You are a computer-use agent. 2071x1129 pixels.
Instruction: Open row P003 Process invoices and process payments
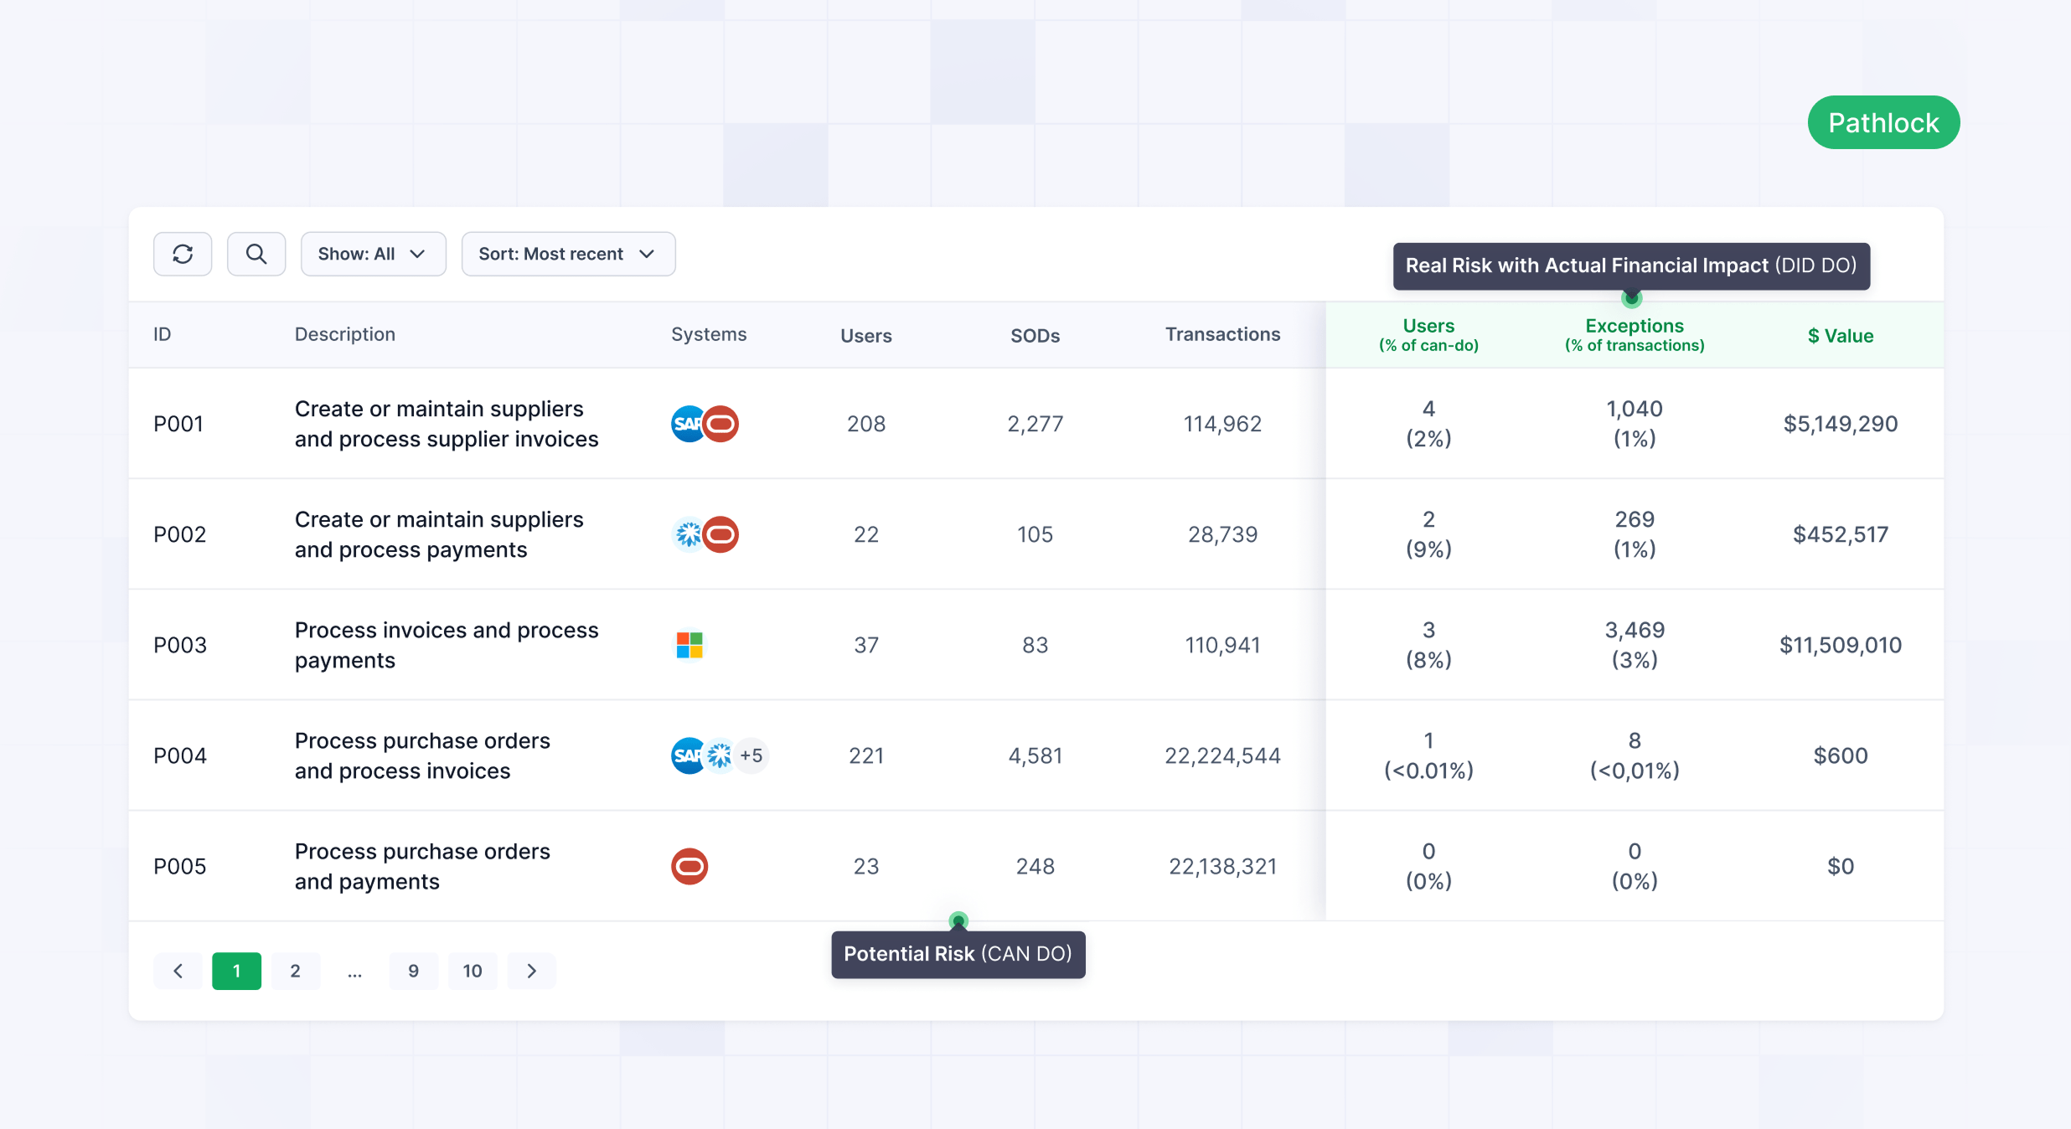coord(446,645)
